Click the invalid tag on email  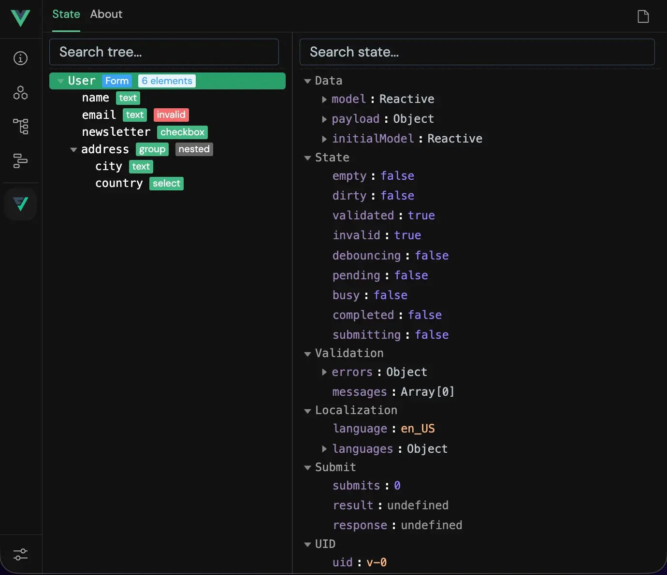coord(171,115)
